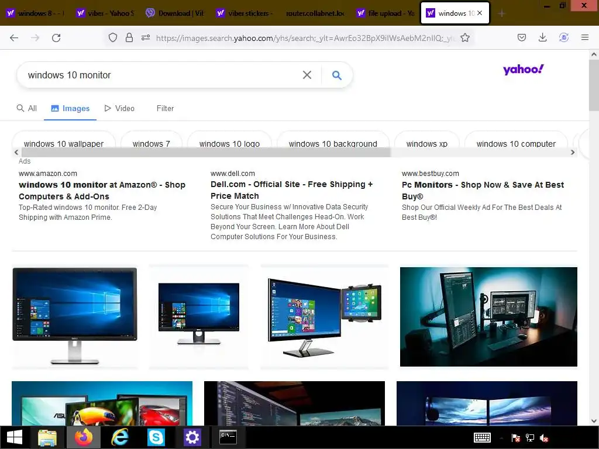The image size is (599, 449).
Task: Switch to the 'file upload - Ya' tab
Action: 385,13
